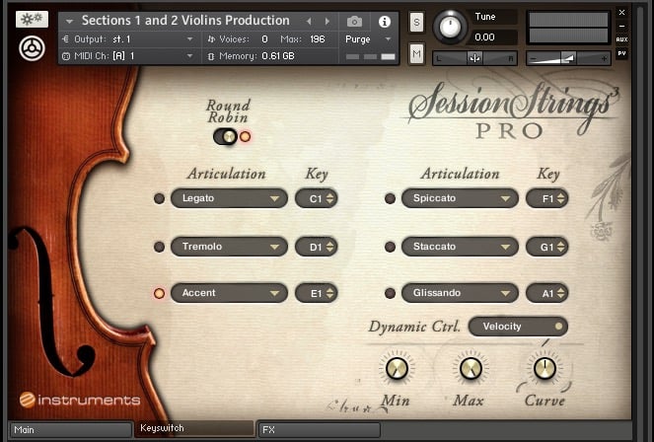Expand instrument name dropdown triangle
The width and height of the screenshot is (654, 442).
coord(69,21)
